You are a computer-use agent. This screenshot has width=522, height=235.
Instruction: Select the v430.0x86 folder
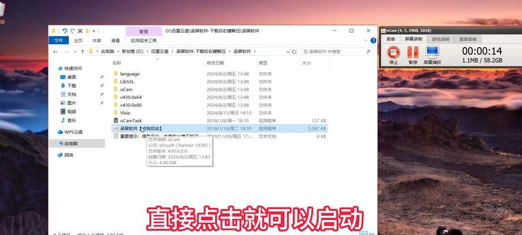point(131,105)
